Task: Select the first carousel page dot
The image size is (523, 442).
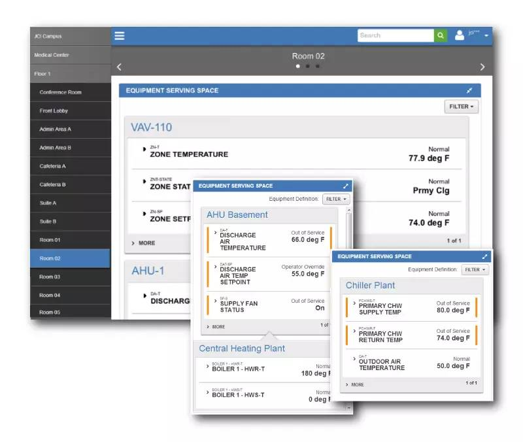Action: tap(298, 67)
